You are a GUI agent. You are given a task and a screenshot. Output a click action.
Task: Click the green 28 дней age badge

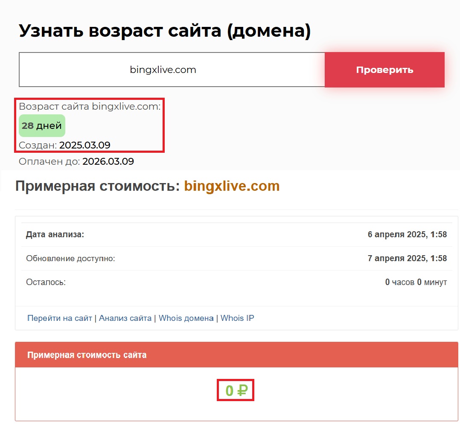(42, 126)
